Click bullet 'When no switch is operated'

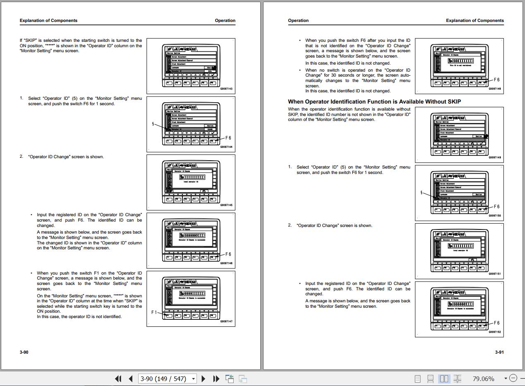358,80
